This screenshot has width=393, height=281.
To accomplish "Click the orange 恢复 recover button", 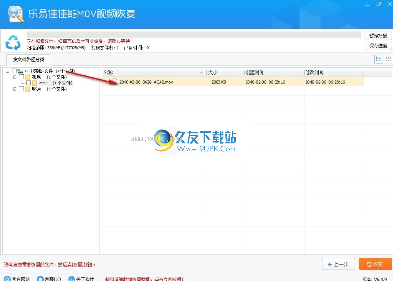I will pos(375,264).
